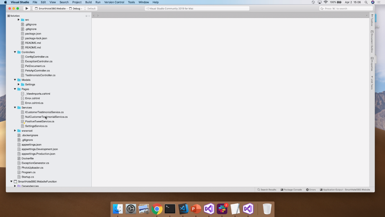
Task: Open the Toolbox side pad
Action: [x=372, y=20]
